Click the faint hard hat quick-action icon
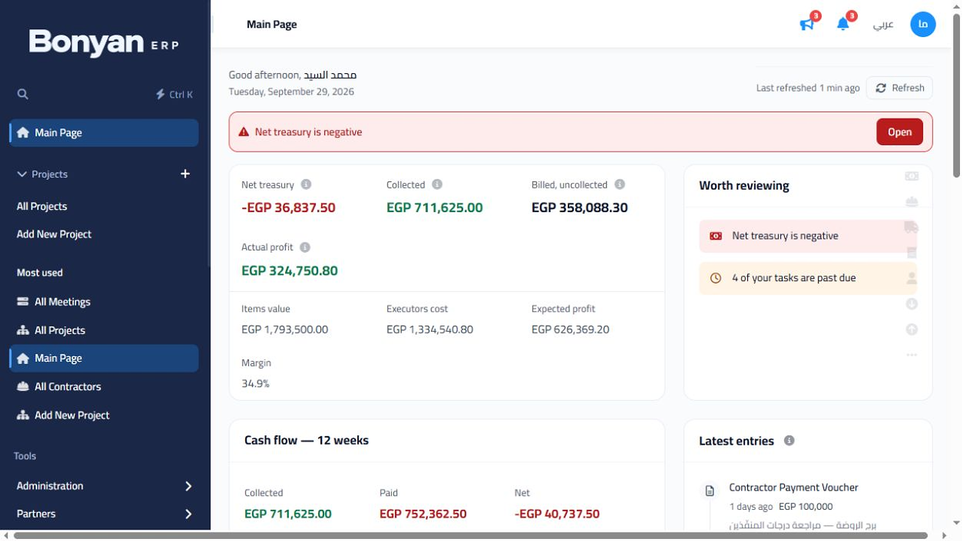 [911, 201]
